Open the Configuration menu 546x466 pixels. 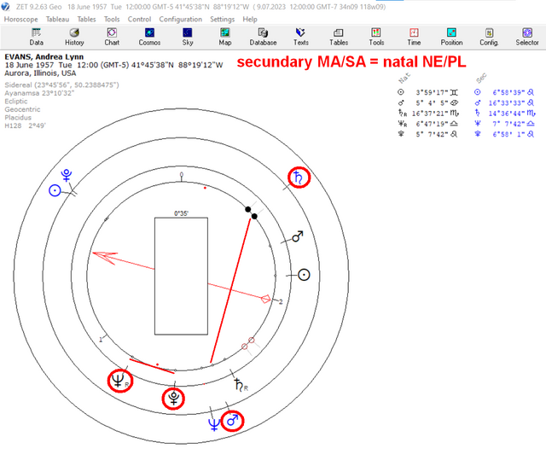[180, 19]
